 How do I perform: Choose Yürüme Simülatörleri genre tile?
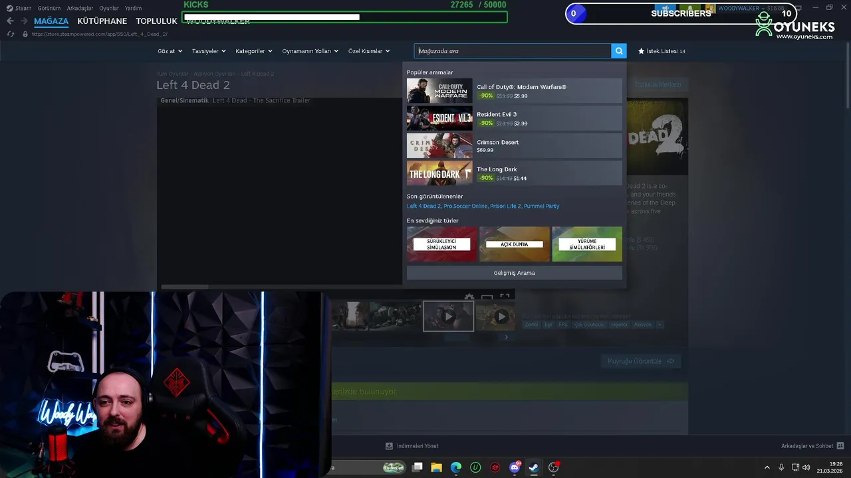point(587,244)
